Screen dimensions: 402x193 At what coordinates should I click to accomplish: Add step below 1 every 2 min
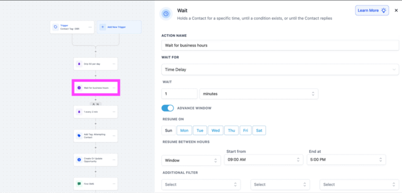(x=96, y=124)
